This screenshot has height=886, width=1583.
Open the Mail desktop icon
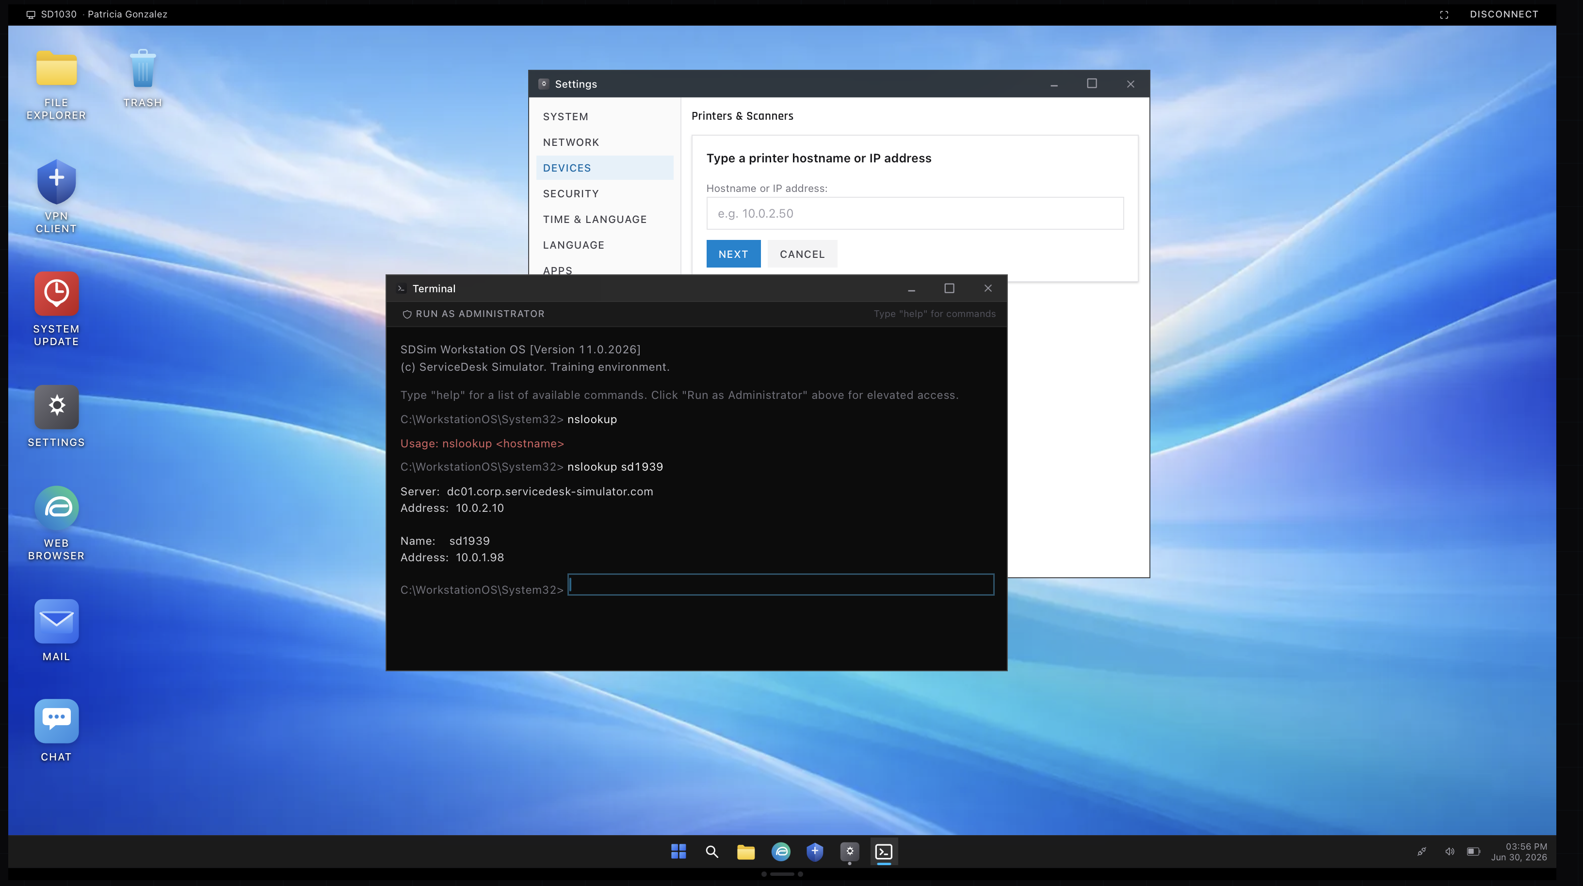(56, 631)
